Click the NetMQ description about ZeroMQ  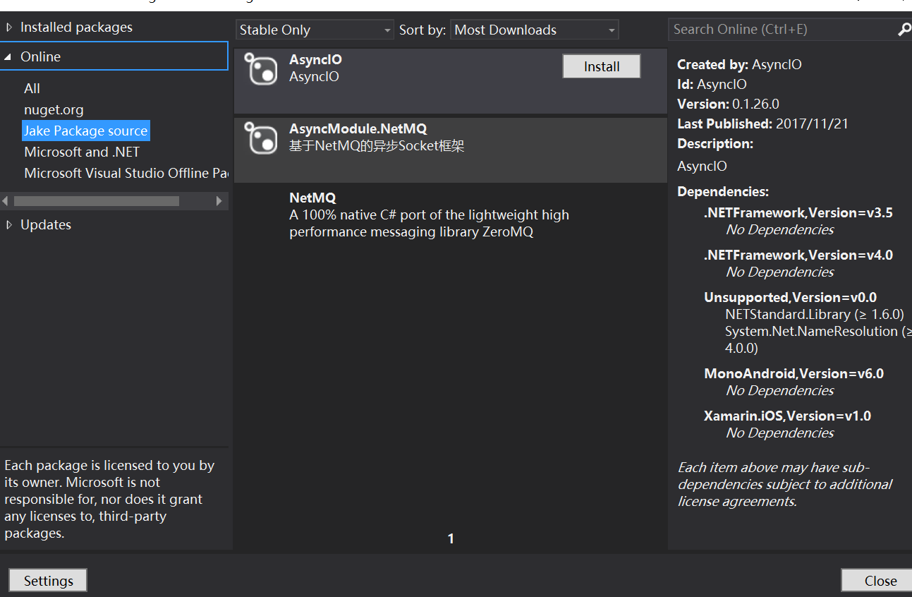(429, 224)
